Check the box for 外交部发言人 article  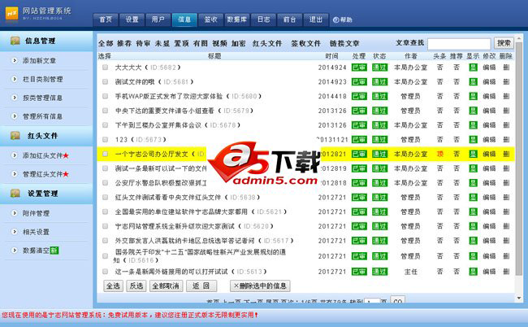coord(105,240)
